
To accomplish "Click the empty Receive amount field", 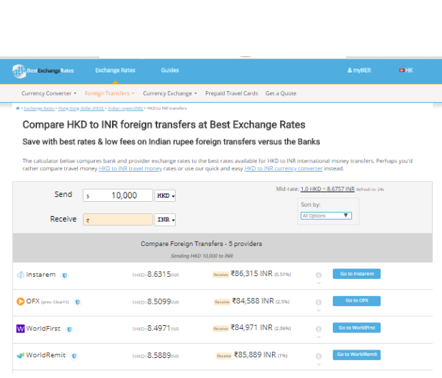I will [118, 220].
